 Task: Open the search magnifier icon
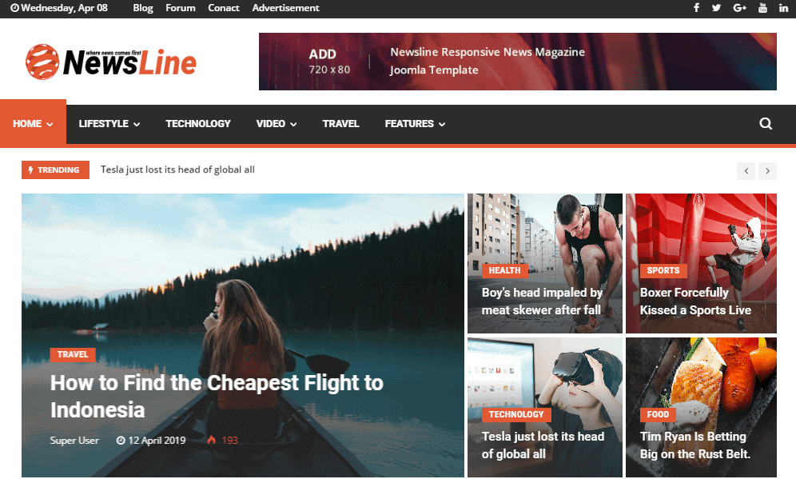click(766, 123)
